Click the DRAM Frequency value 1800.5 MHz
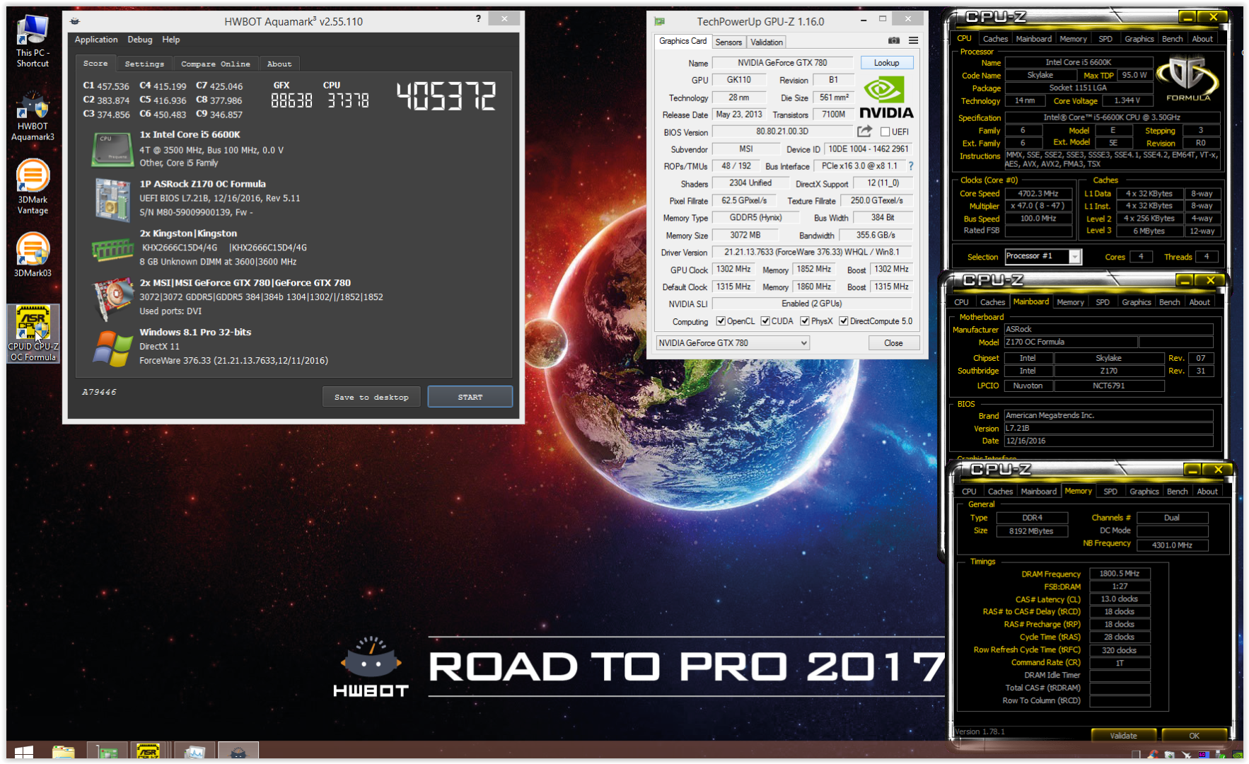Image resolution: width=1249 pixels, height=764 pixels. pos(1120,574)
